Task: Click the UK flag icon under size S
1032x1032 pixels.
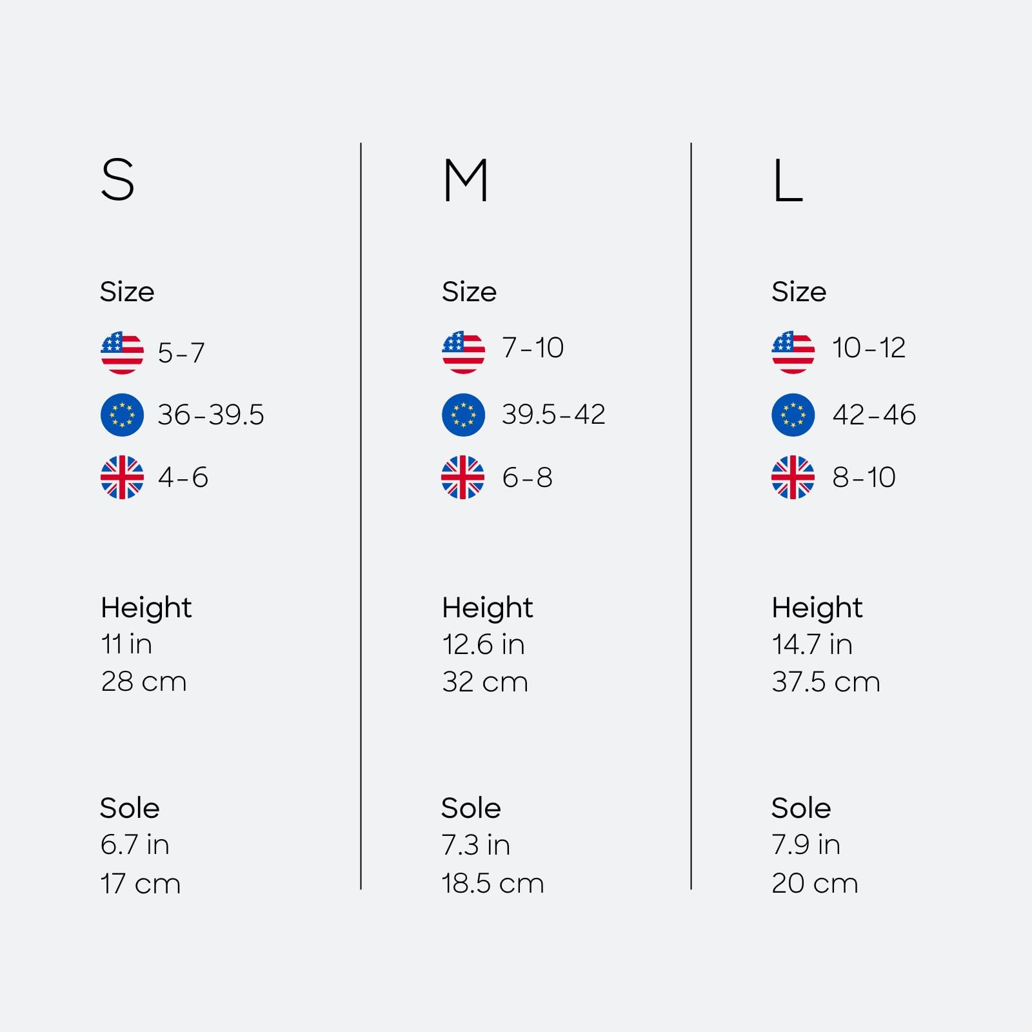Action: 122,477
